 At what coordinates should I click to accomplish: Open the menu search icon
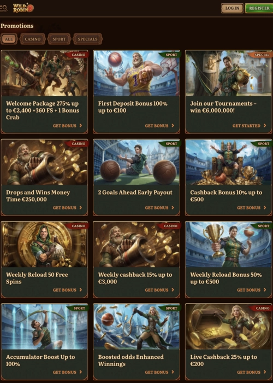3,8
